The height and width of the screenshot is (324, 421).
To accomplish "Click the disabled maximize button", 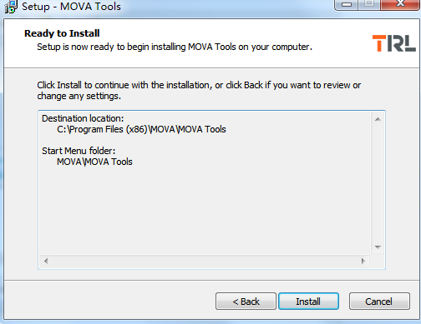I will [369, 4].
